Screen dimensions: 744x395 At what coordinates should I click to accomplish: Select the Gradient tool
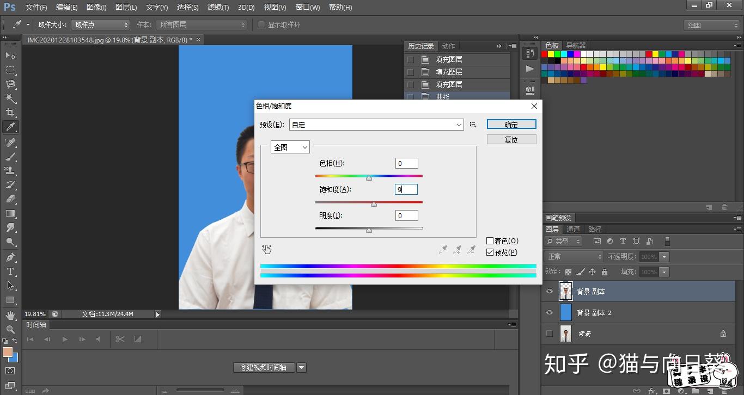click(10, 213)
